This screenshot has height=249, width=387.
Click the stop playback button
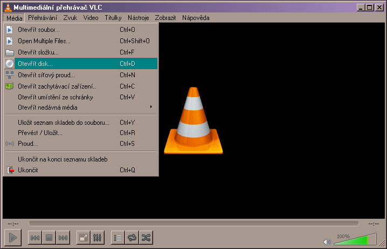[x=49, y=238]
